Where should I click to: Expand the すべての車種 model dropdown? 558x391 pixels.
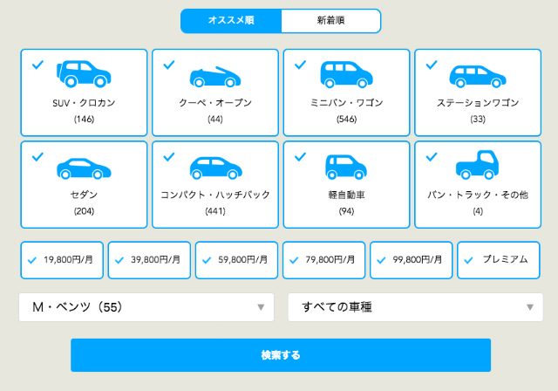pyautogui.click(x=415, y=307)
